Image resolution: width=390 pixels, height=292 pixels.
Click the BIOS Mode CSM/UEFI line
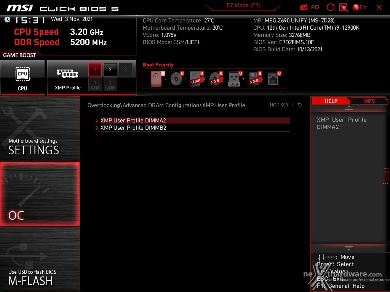[171, 42]
